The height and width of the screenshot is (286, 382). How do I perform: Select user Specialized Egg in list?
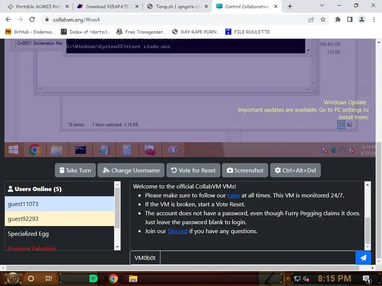pyautogui.click(x=59, y=233)
